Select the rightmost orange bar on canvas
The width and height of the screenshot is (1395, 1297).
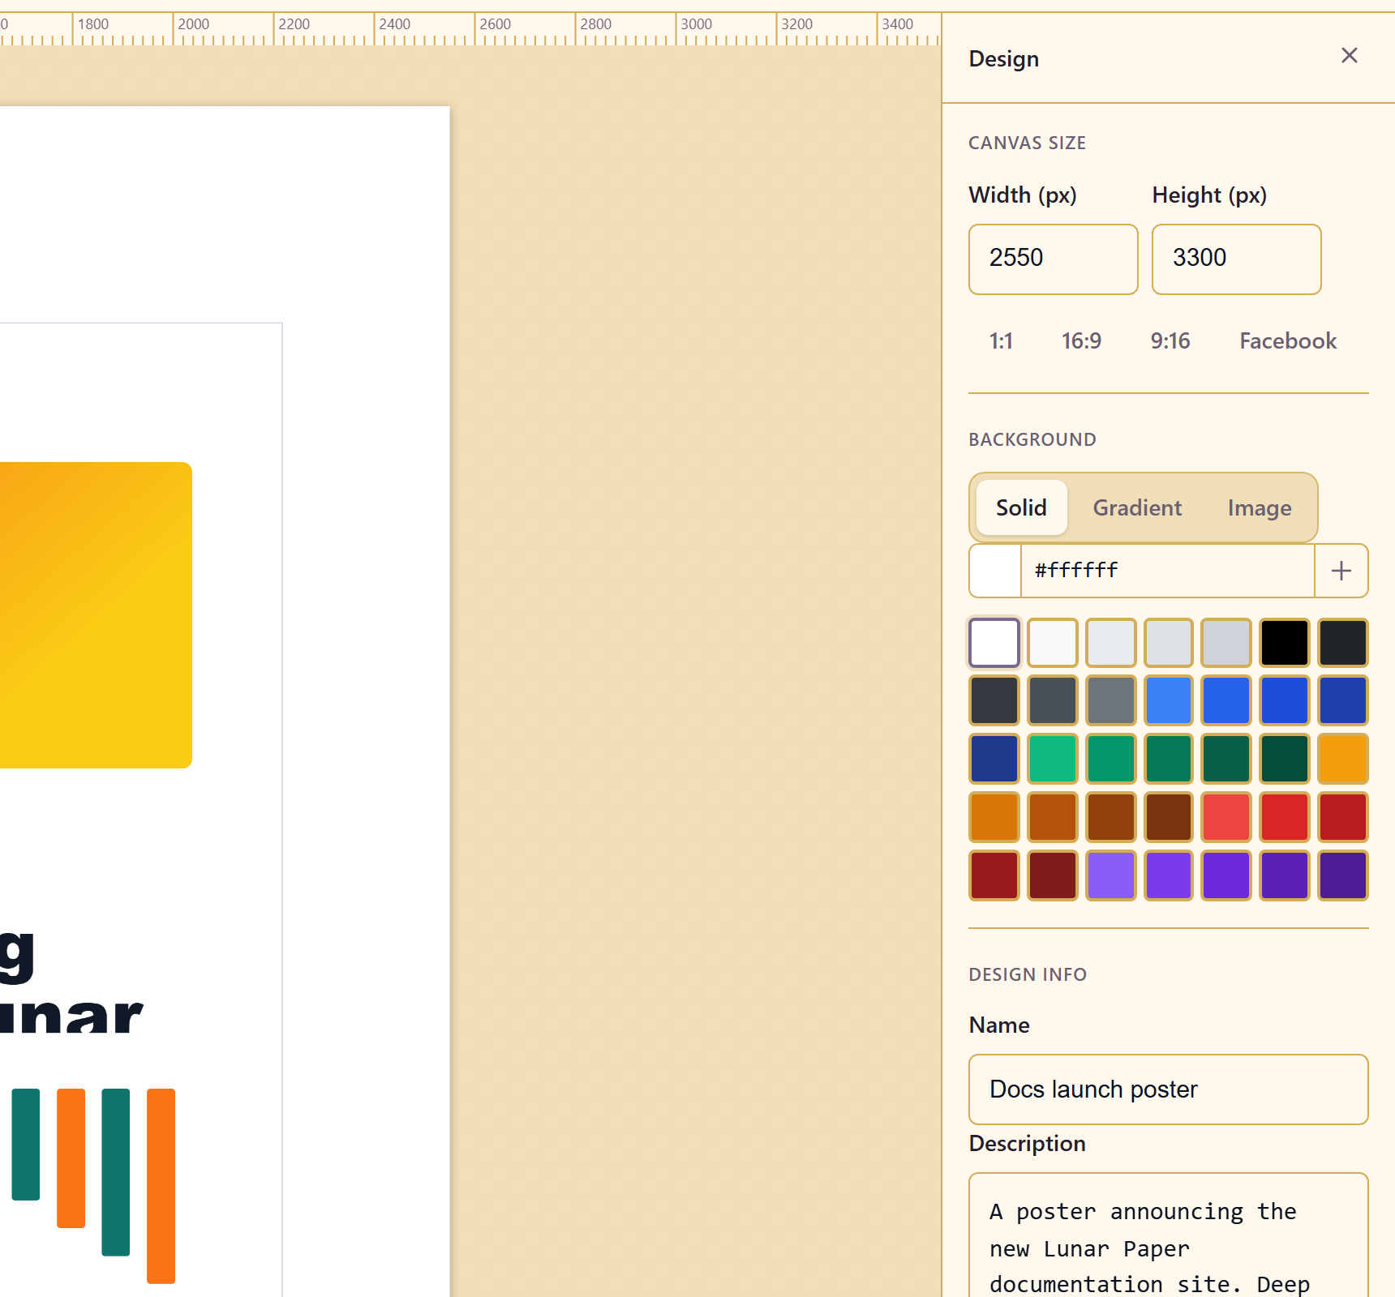click(161, 1186)
